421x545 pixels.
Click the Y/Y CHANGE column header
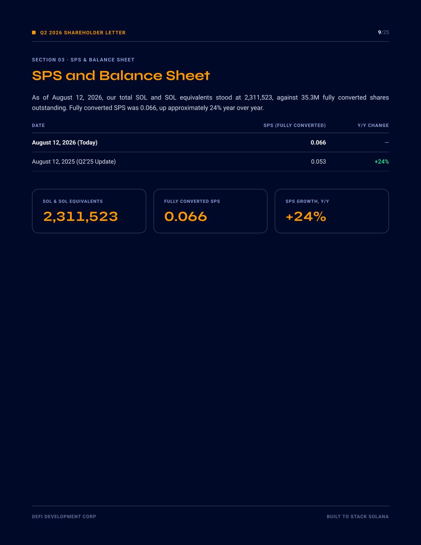(373, 125)
